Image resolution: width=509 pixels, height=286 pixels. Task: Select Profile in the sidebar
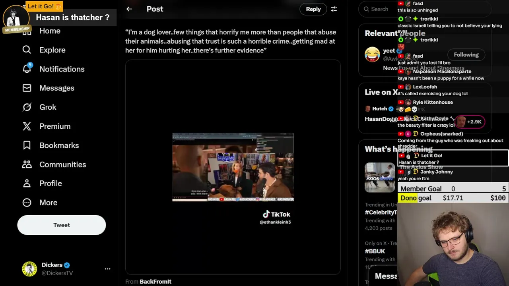pyautogui.click(x=51, y=183)
